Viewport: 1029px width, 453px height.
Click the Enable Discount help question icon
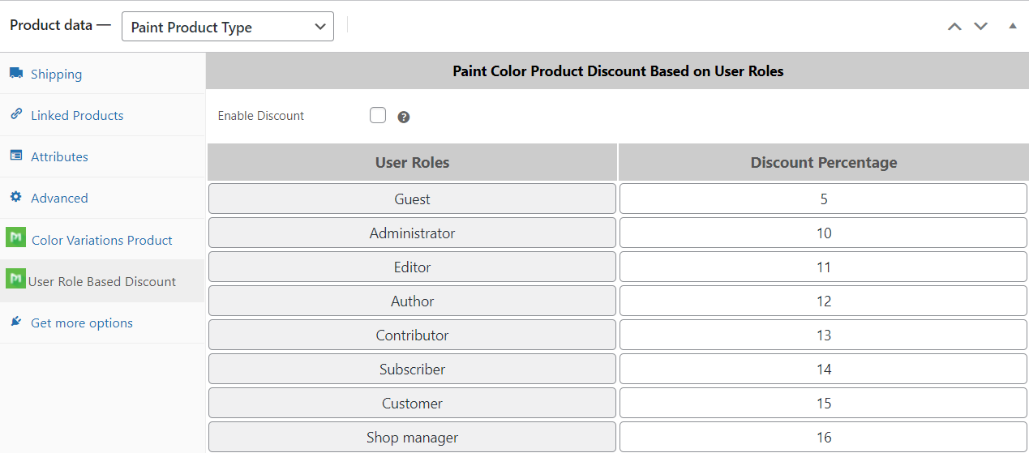404,117
